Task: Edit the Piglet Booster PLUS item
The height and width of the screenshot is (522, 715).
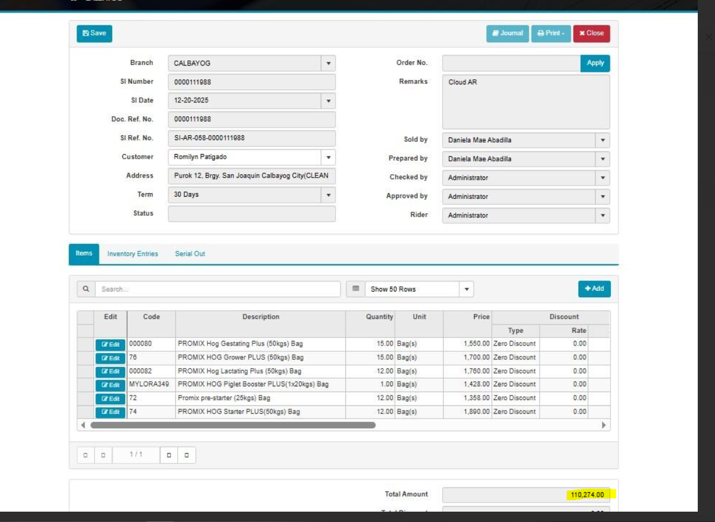Action: click(110, 385)
